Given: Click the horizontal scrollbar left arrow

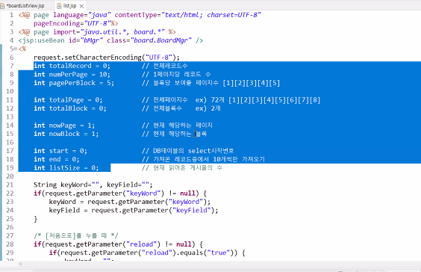Looking at the screenshot, I should point(21,265).
